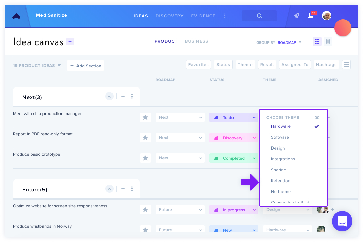Close the Choose Theme popup
The image size is (363, 242).
pos(317,118)
